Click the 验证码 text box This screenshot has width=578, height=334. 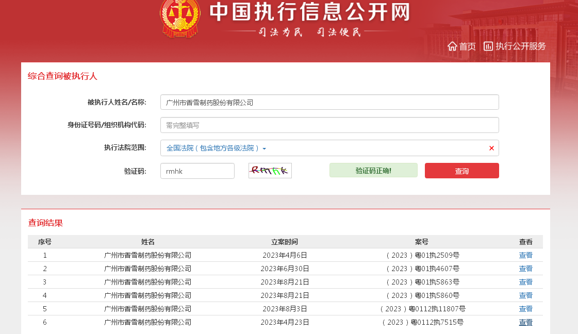pyautogui.click(x=197, y=171)
